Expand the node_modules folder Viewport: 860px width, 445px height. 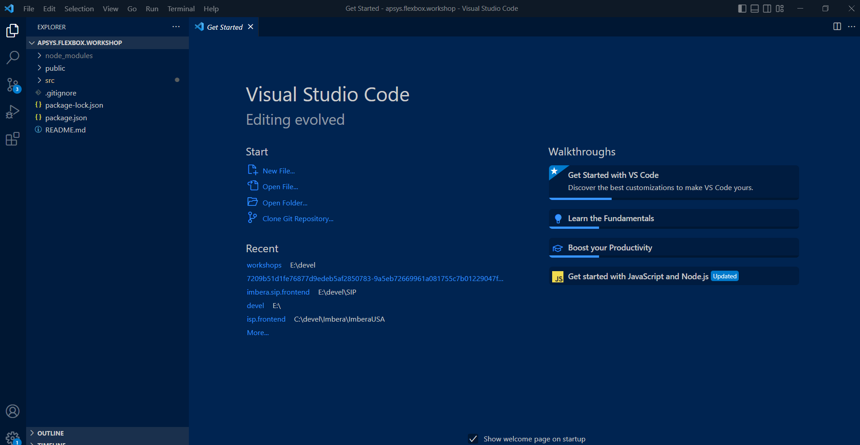tap(69, 55)
